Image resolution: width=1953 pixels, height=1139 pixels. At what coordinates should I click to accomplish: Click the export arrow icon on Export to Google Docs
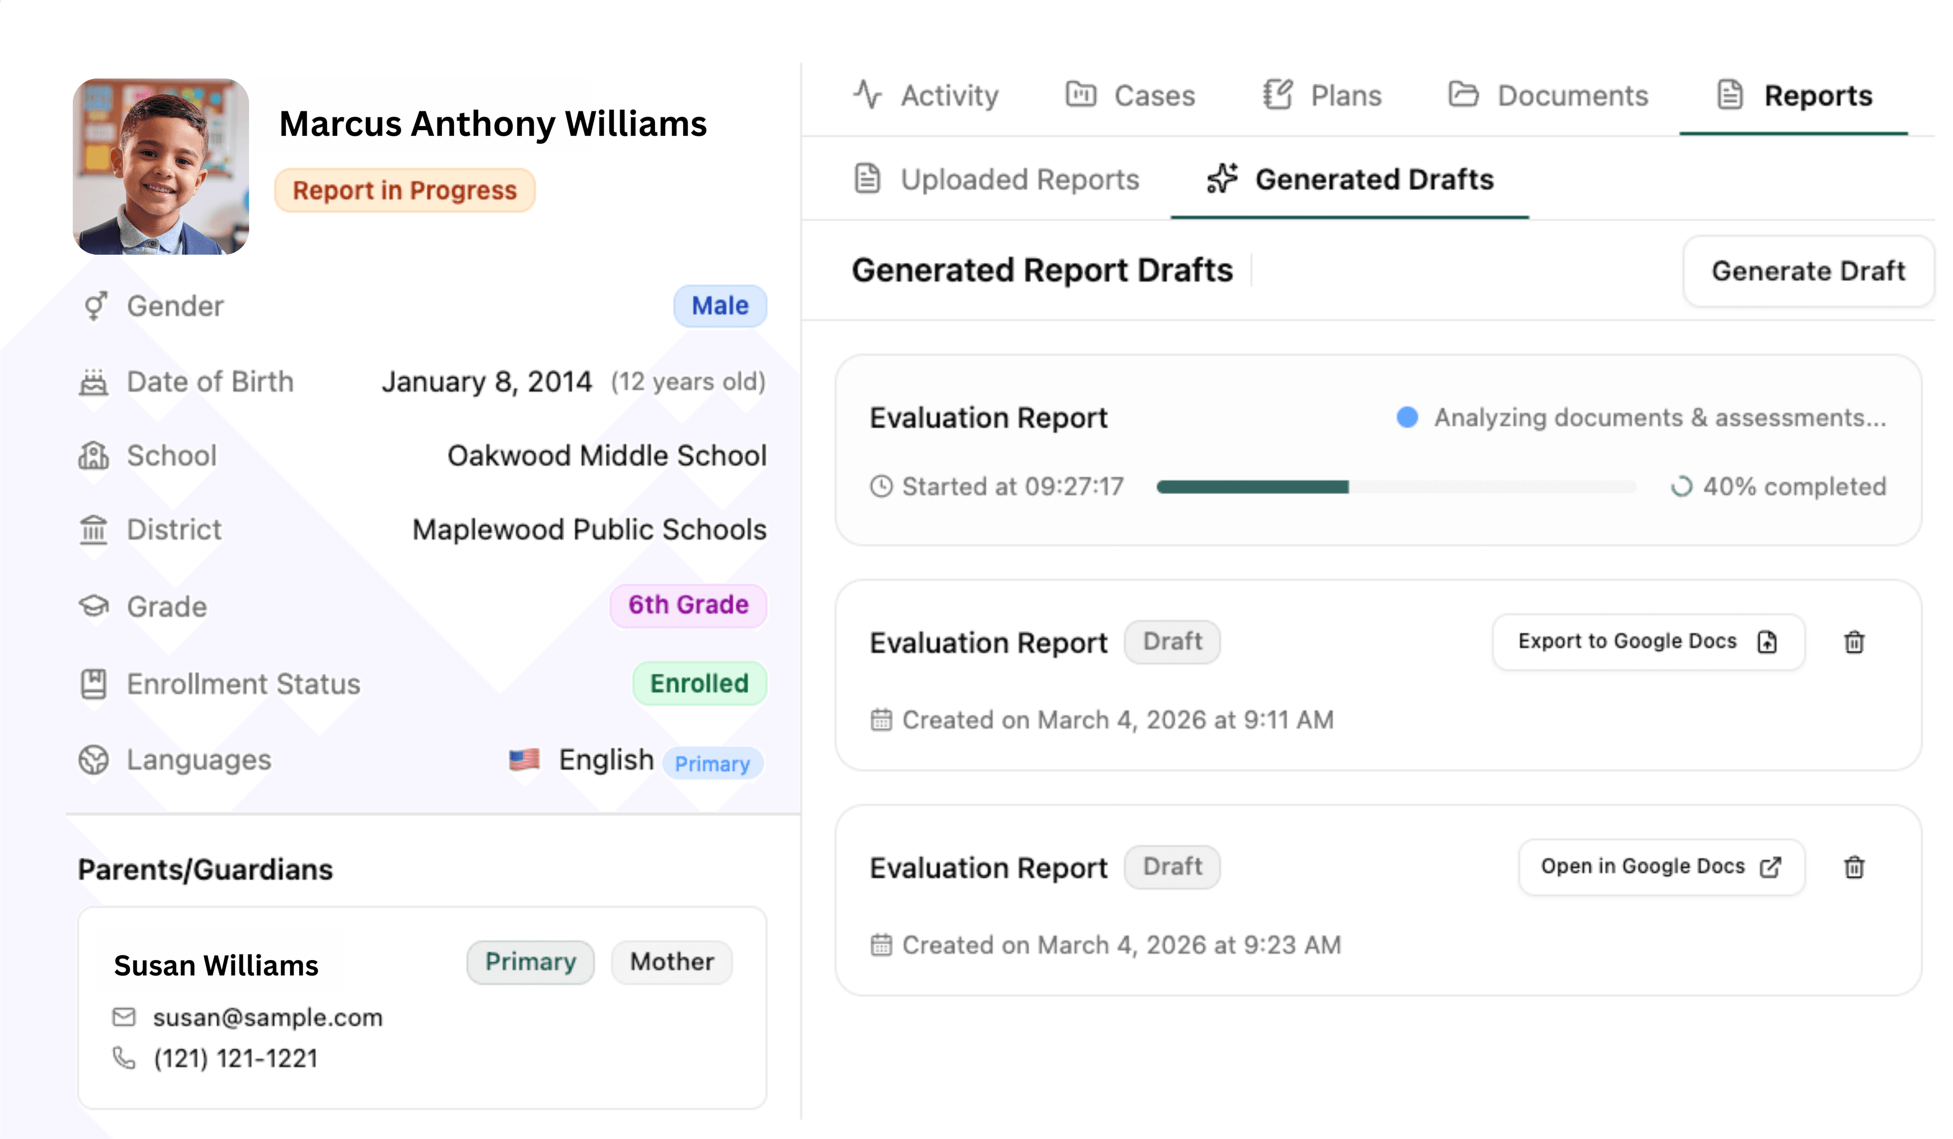1767,642
